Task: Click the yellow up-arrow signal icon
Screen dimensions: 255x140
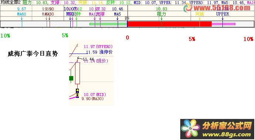Action: pos(78,90)
